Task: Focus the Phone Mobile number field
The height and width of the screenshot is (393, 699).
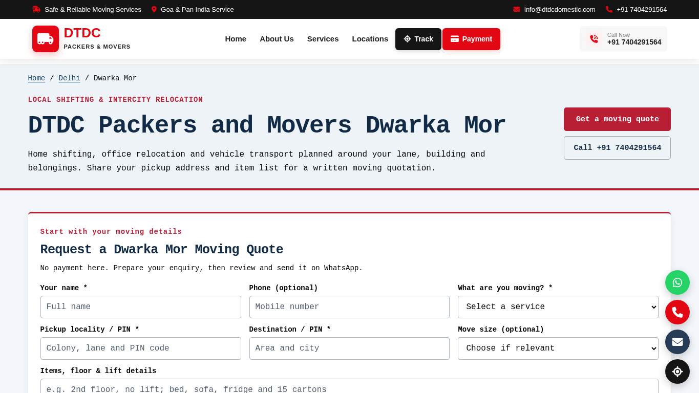Action: [x=349, y=307]
